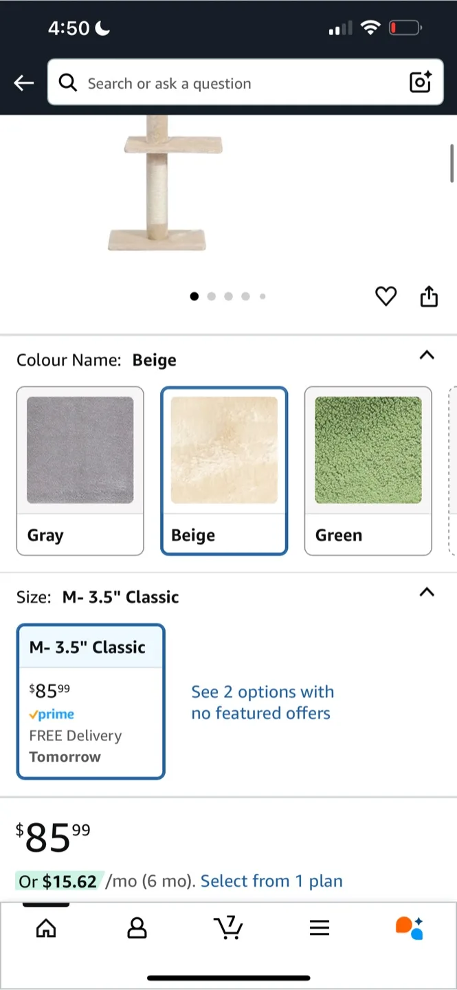Tap the back arrow icon
457x990 pixels.
[x=23, y=83]
